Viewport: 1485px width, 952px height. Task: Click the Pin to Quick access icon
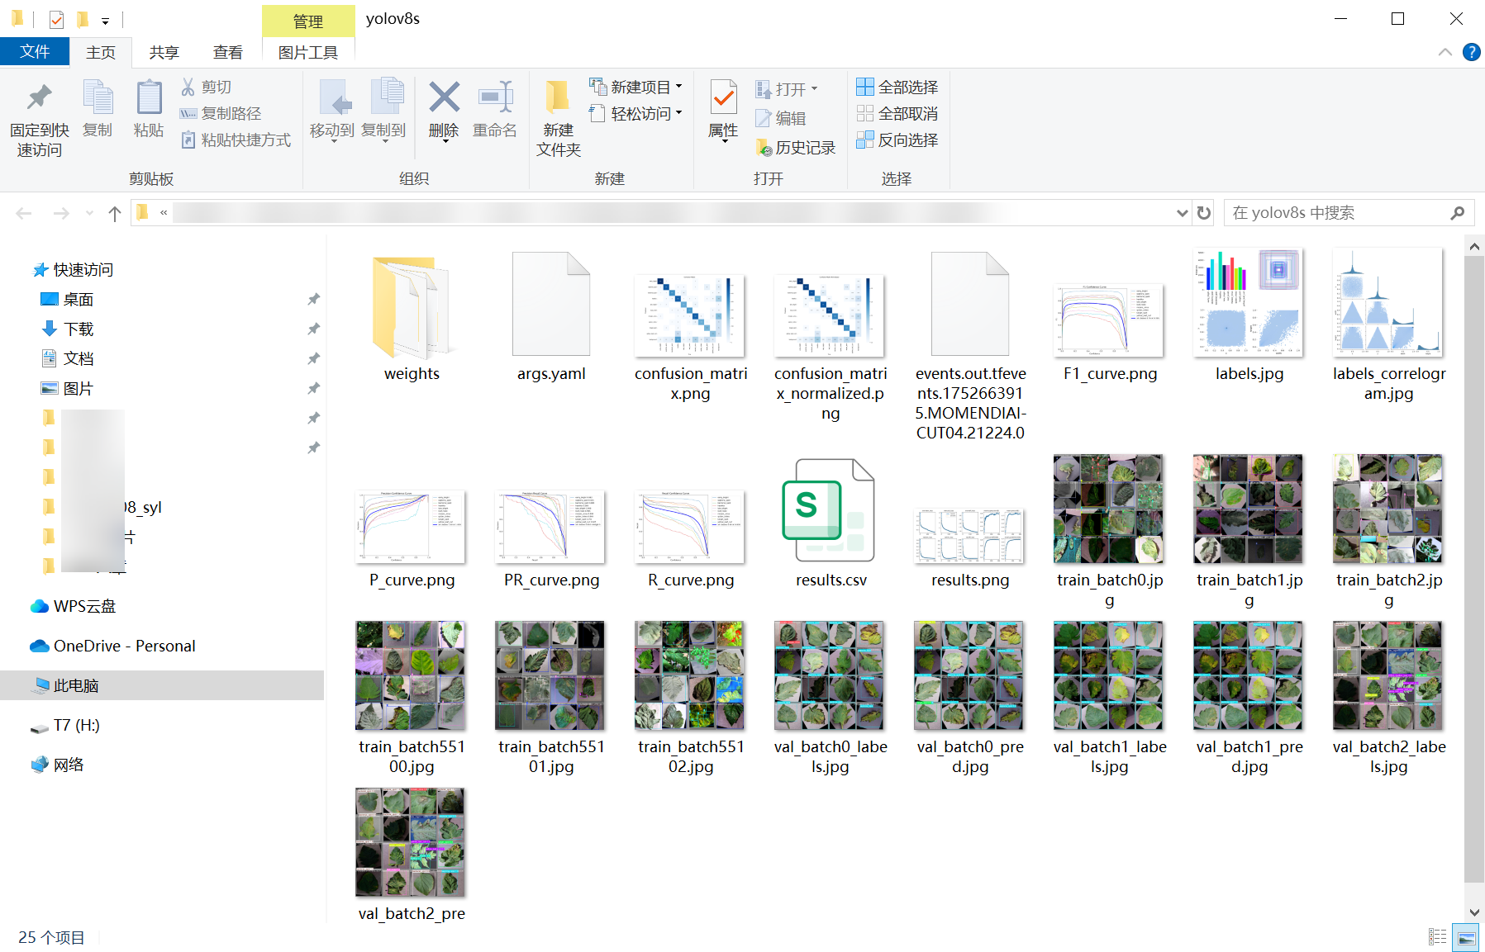click(39, 97)
